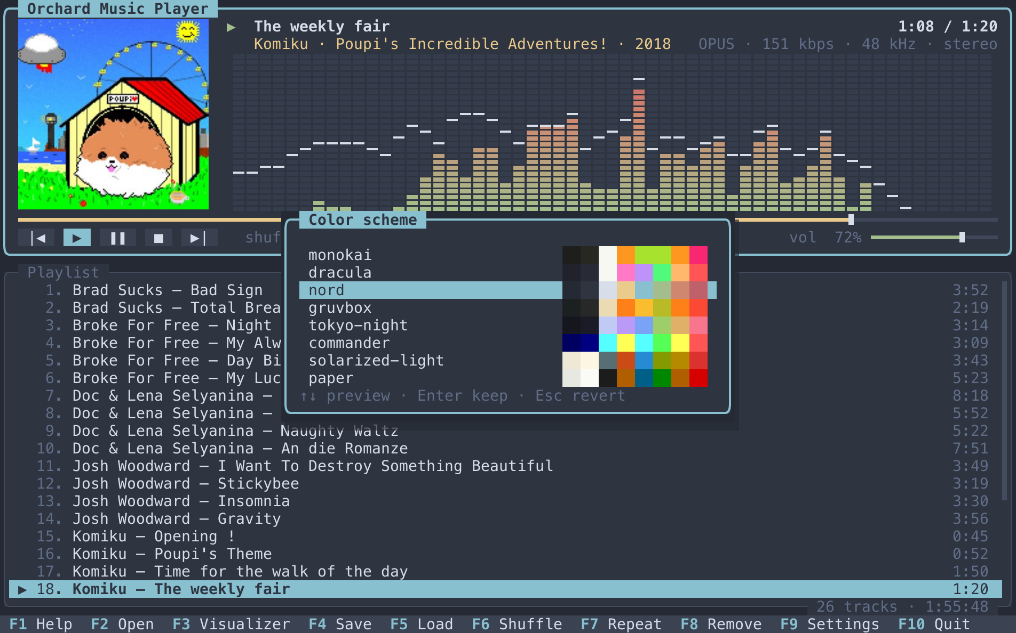Click the playback progress bar handle
Screen dimensions: 1016x633
851,220
